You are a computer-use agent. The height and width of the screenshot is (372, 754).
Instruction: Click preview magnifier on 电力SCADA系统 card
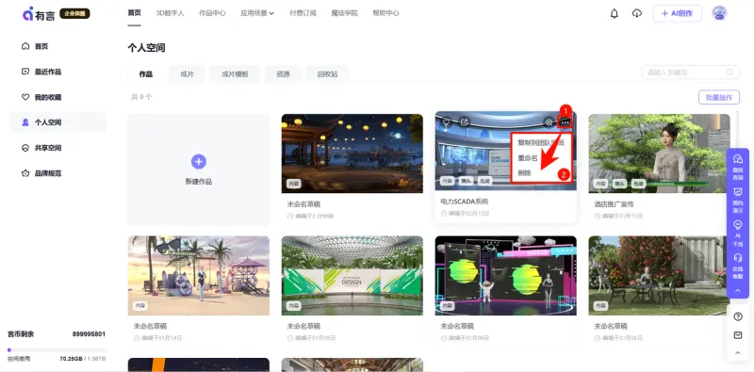[x=549, y=122]
